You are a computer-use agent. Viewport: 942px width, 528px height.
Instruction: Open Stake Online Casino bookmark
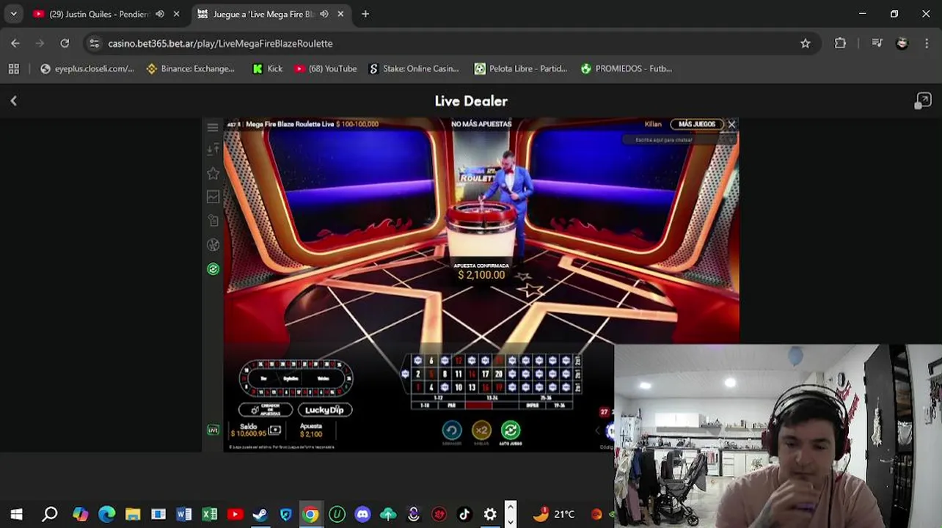[x=414, y=69]
